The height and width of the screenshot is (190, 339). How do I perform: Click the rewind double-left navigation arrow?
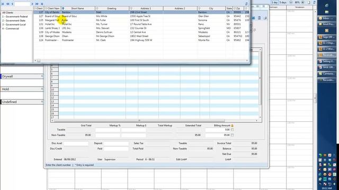coord(7,4)
